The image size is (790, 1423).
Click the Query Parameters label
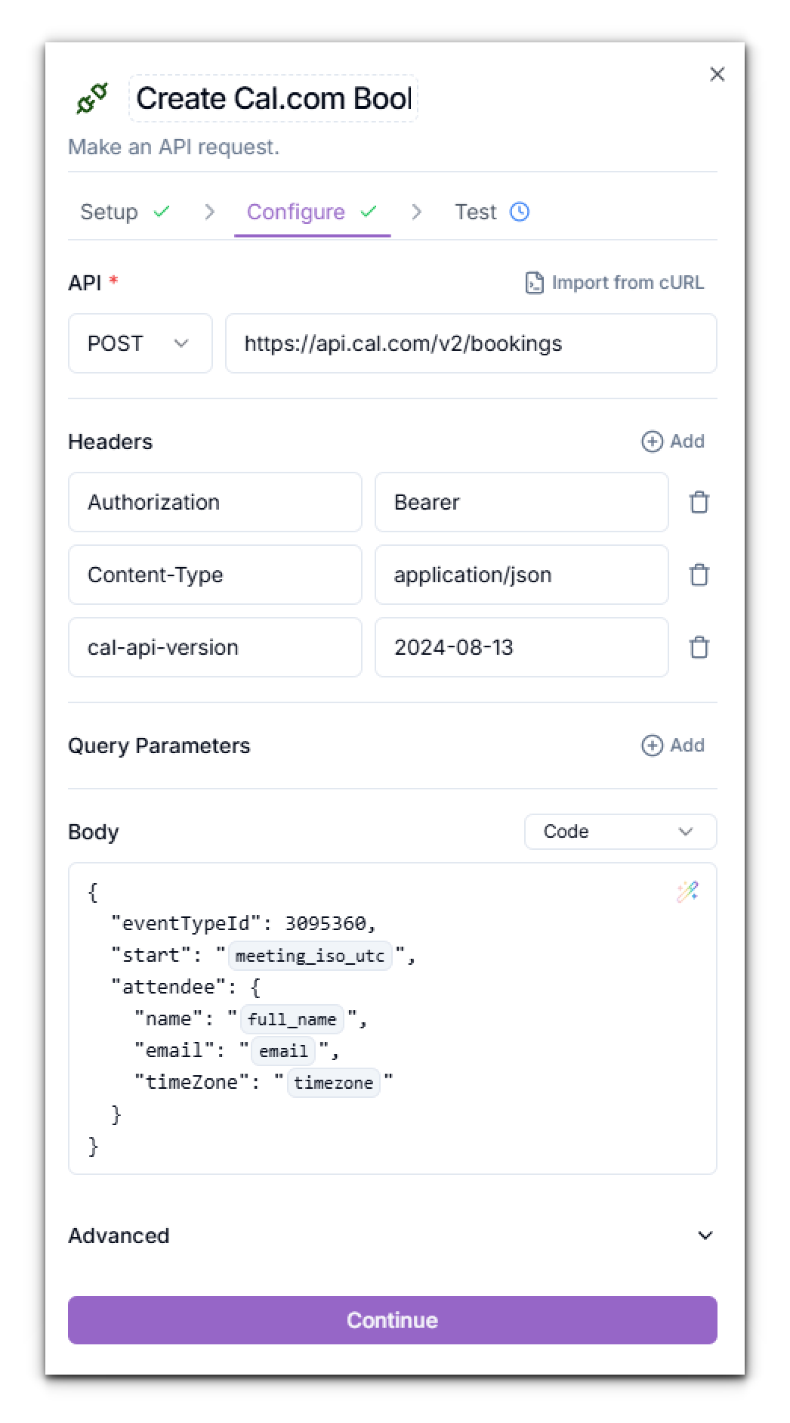[159, 746]
